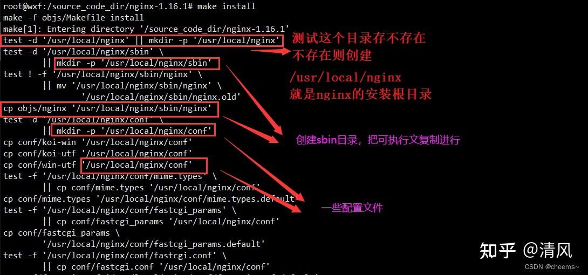Screen dimensions: 588x275
Task: Click the 'fastcgi_params.default' path line
Action: (x=154, y=244)
